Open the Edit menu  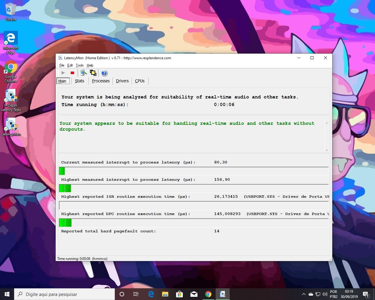[70, 65]
